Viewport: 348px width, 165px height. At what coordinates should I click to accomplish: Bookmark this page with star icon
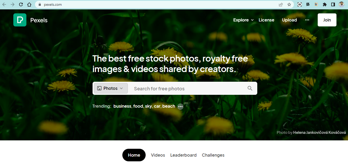pyautogui.click(x=289, y=4)
